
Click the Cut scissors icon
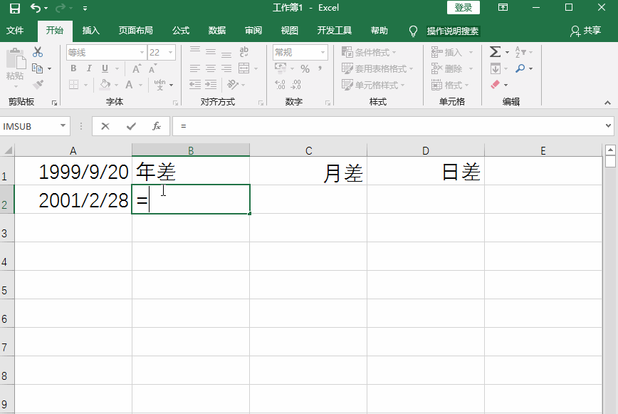(37, 51)
